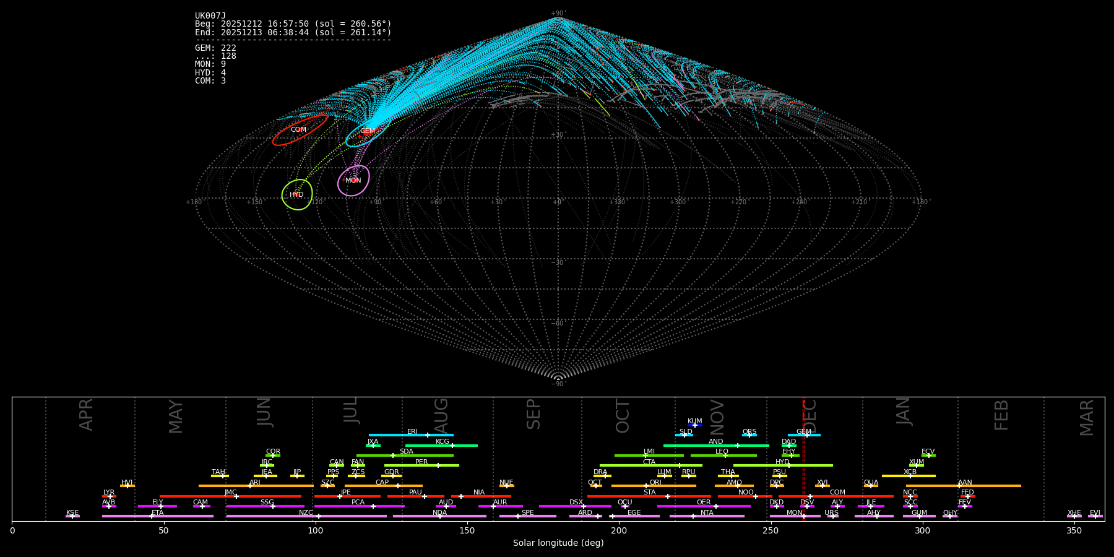This screenshot has width=1114, height=557.
Task: Click the CTA shower bar in timeline
Action: point(651,465)
